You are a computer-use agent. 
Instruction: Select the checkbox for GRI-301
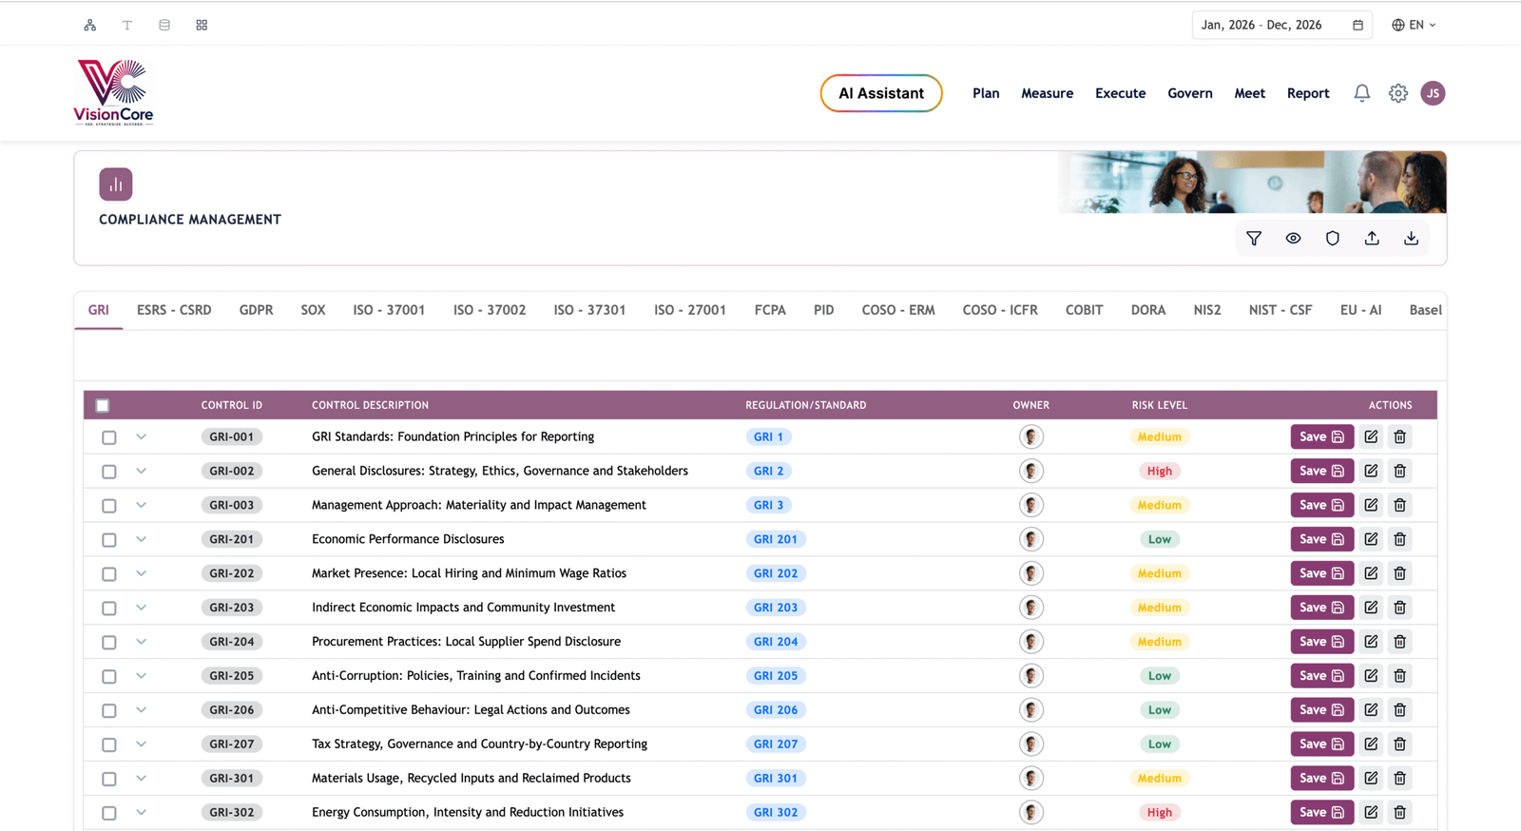[109, 779]
